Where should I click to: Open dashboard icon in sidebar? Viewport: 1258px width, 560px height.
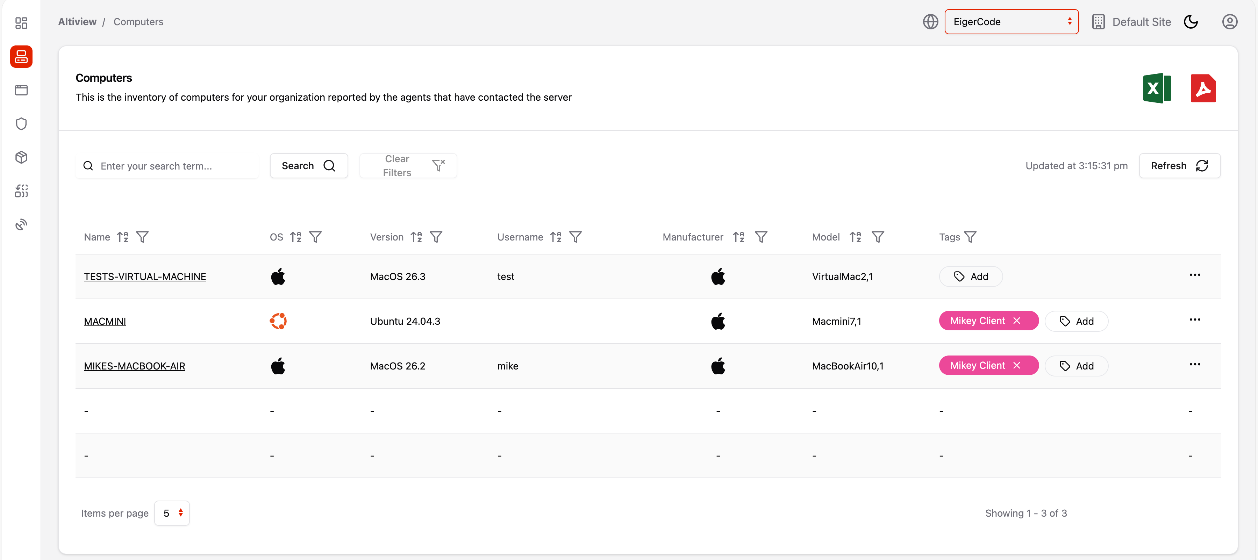click(21, 23)
